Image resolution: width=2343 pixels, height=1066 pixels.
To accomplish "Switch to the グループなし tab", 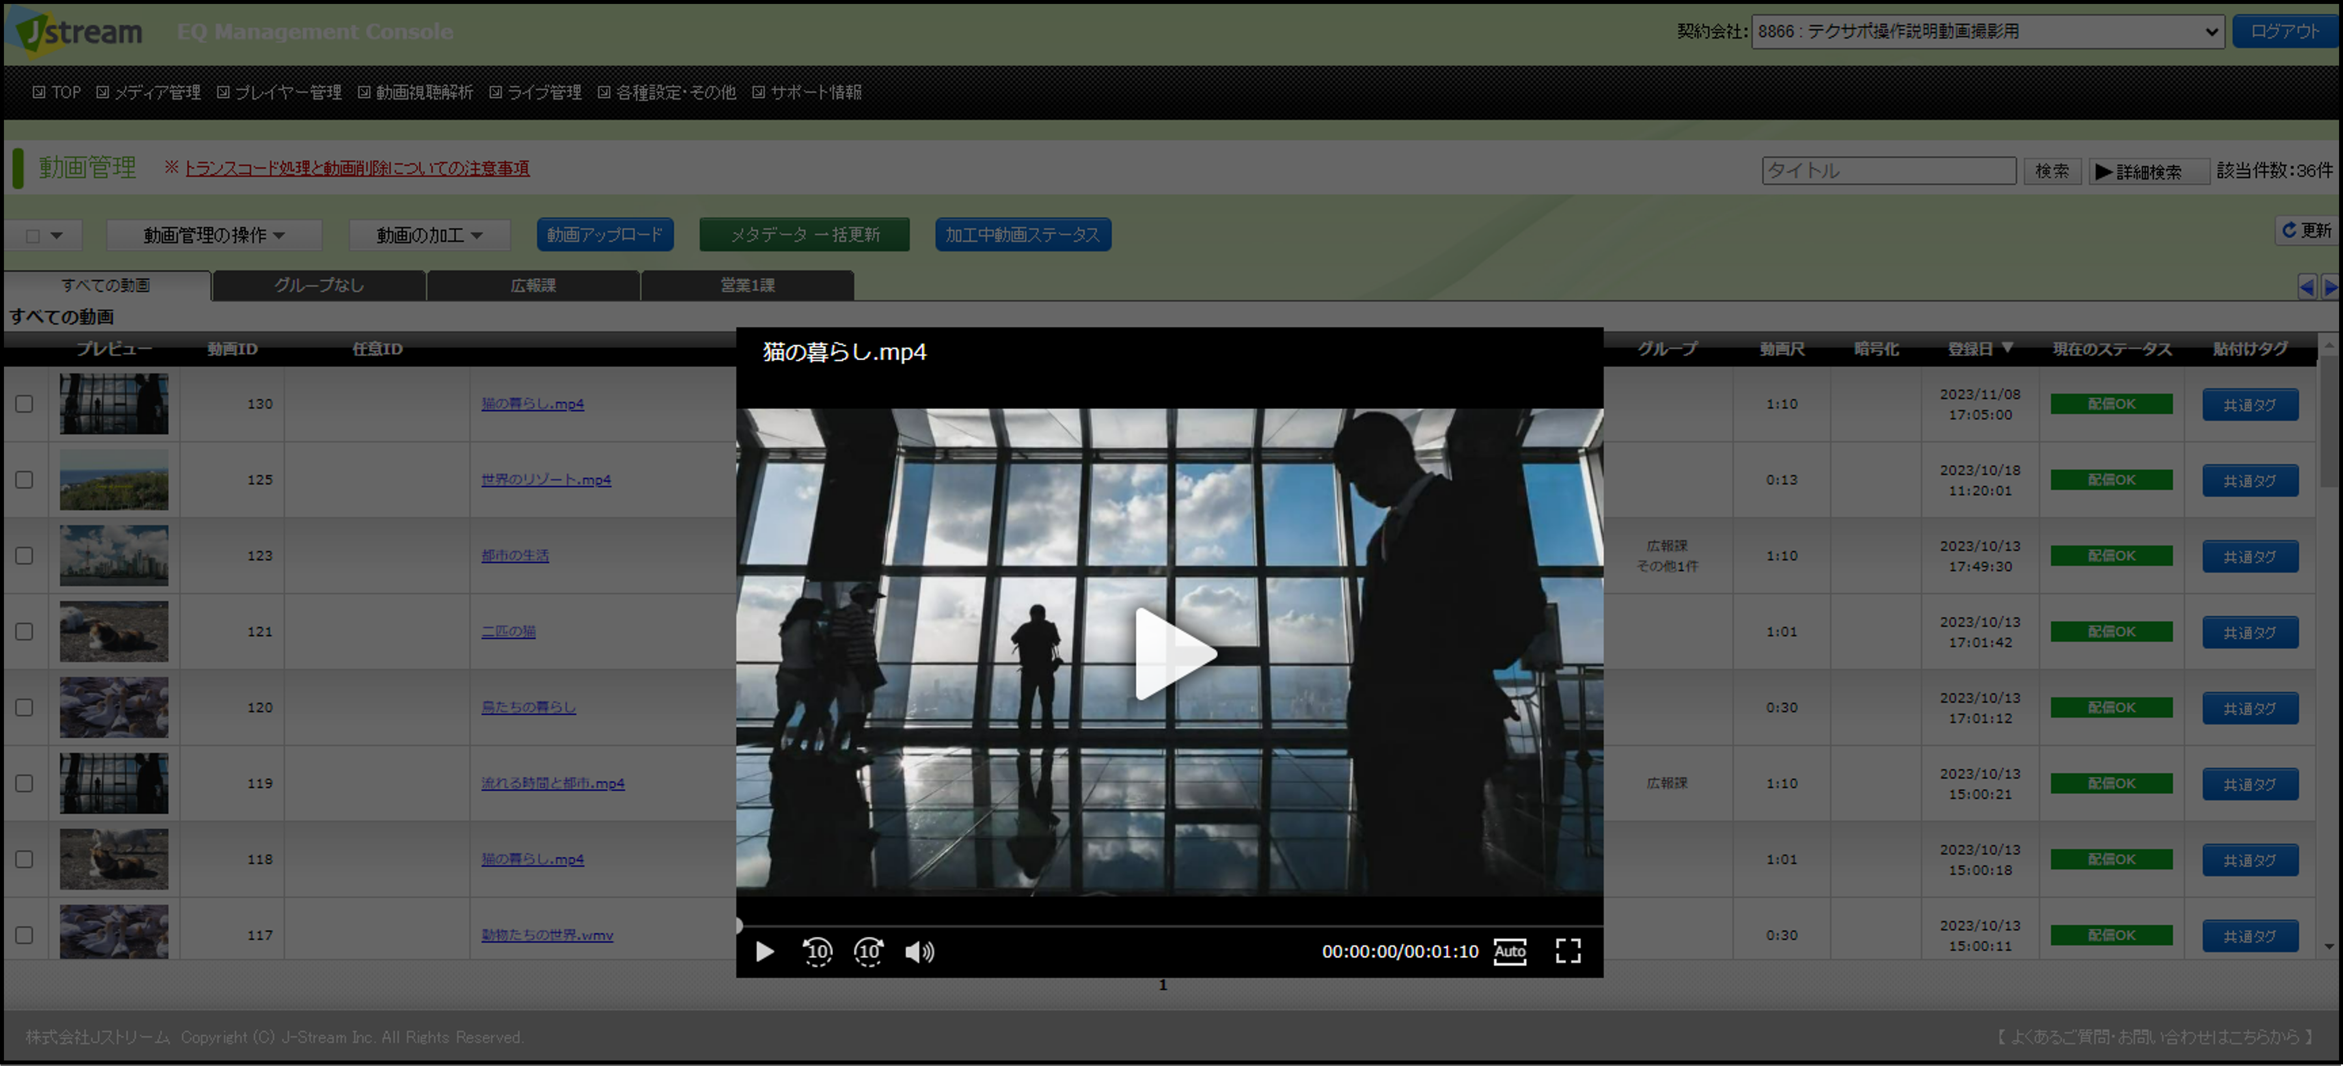I will (x=319, y=285).
